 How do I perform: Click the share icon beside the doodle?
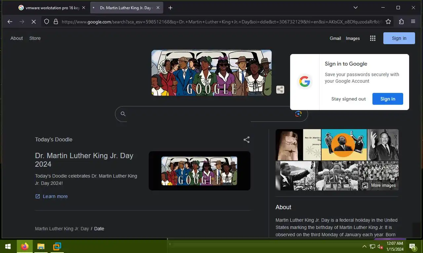point(280,90)
